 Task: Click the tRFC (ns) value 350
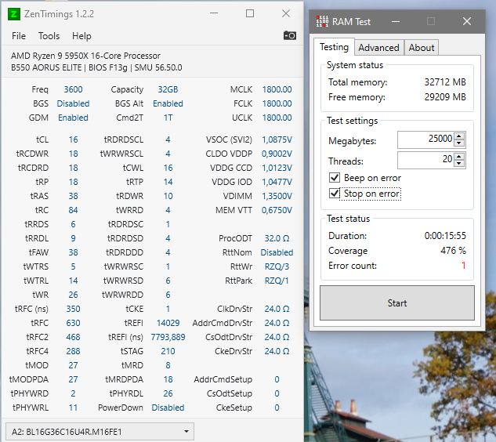pos(73,309)
